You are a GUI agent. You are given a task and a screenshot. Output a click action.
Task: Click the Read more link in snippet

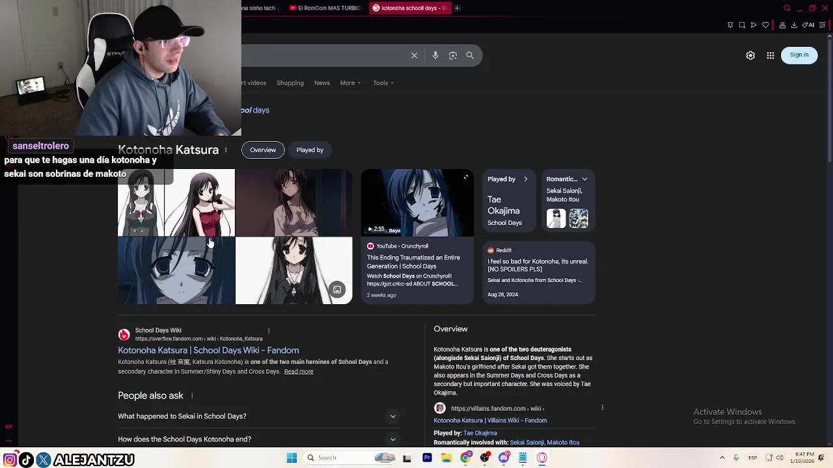(x=299, y=372)
